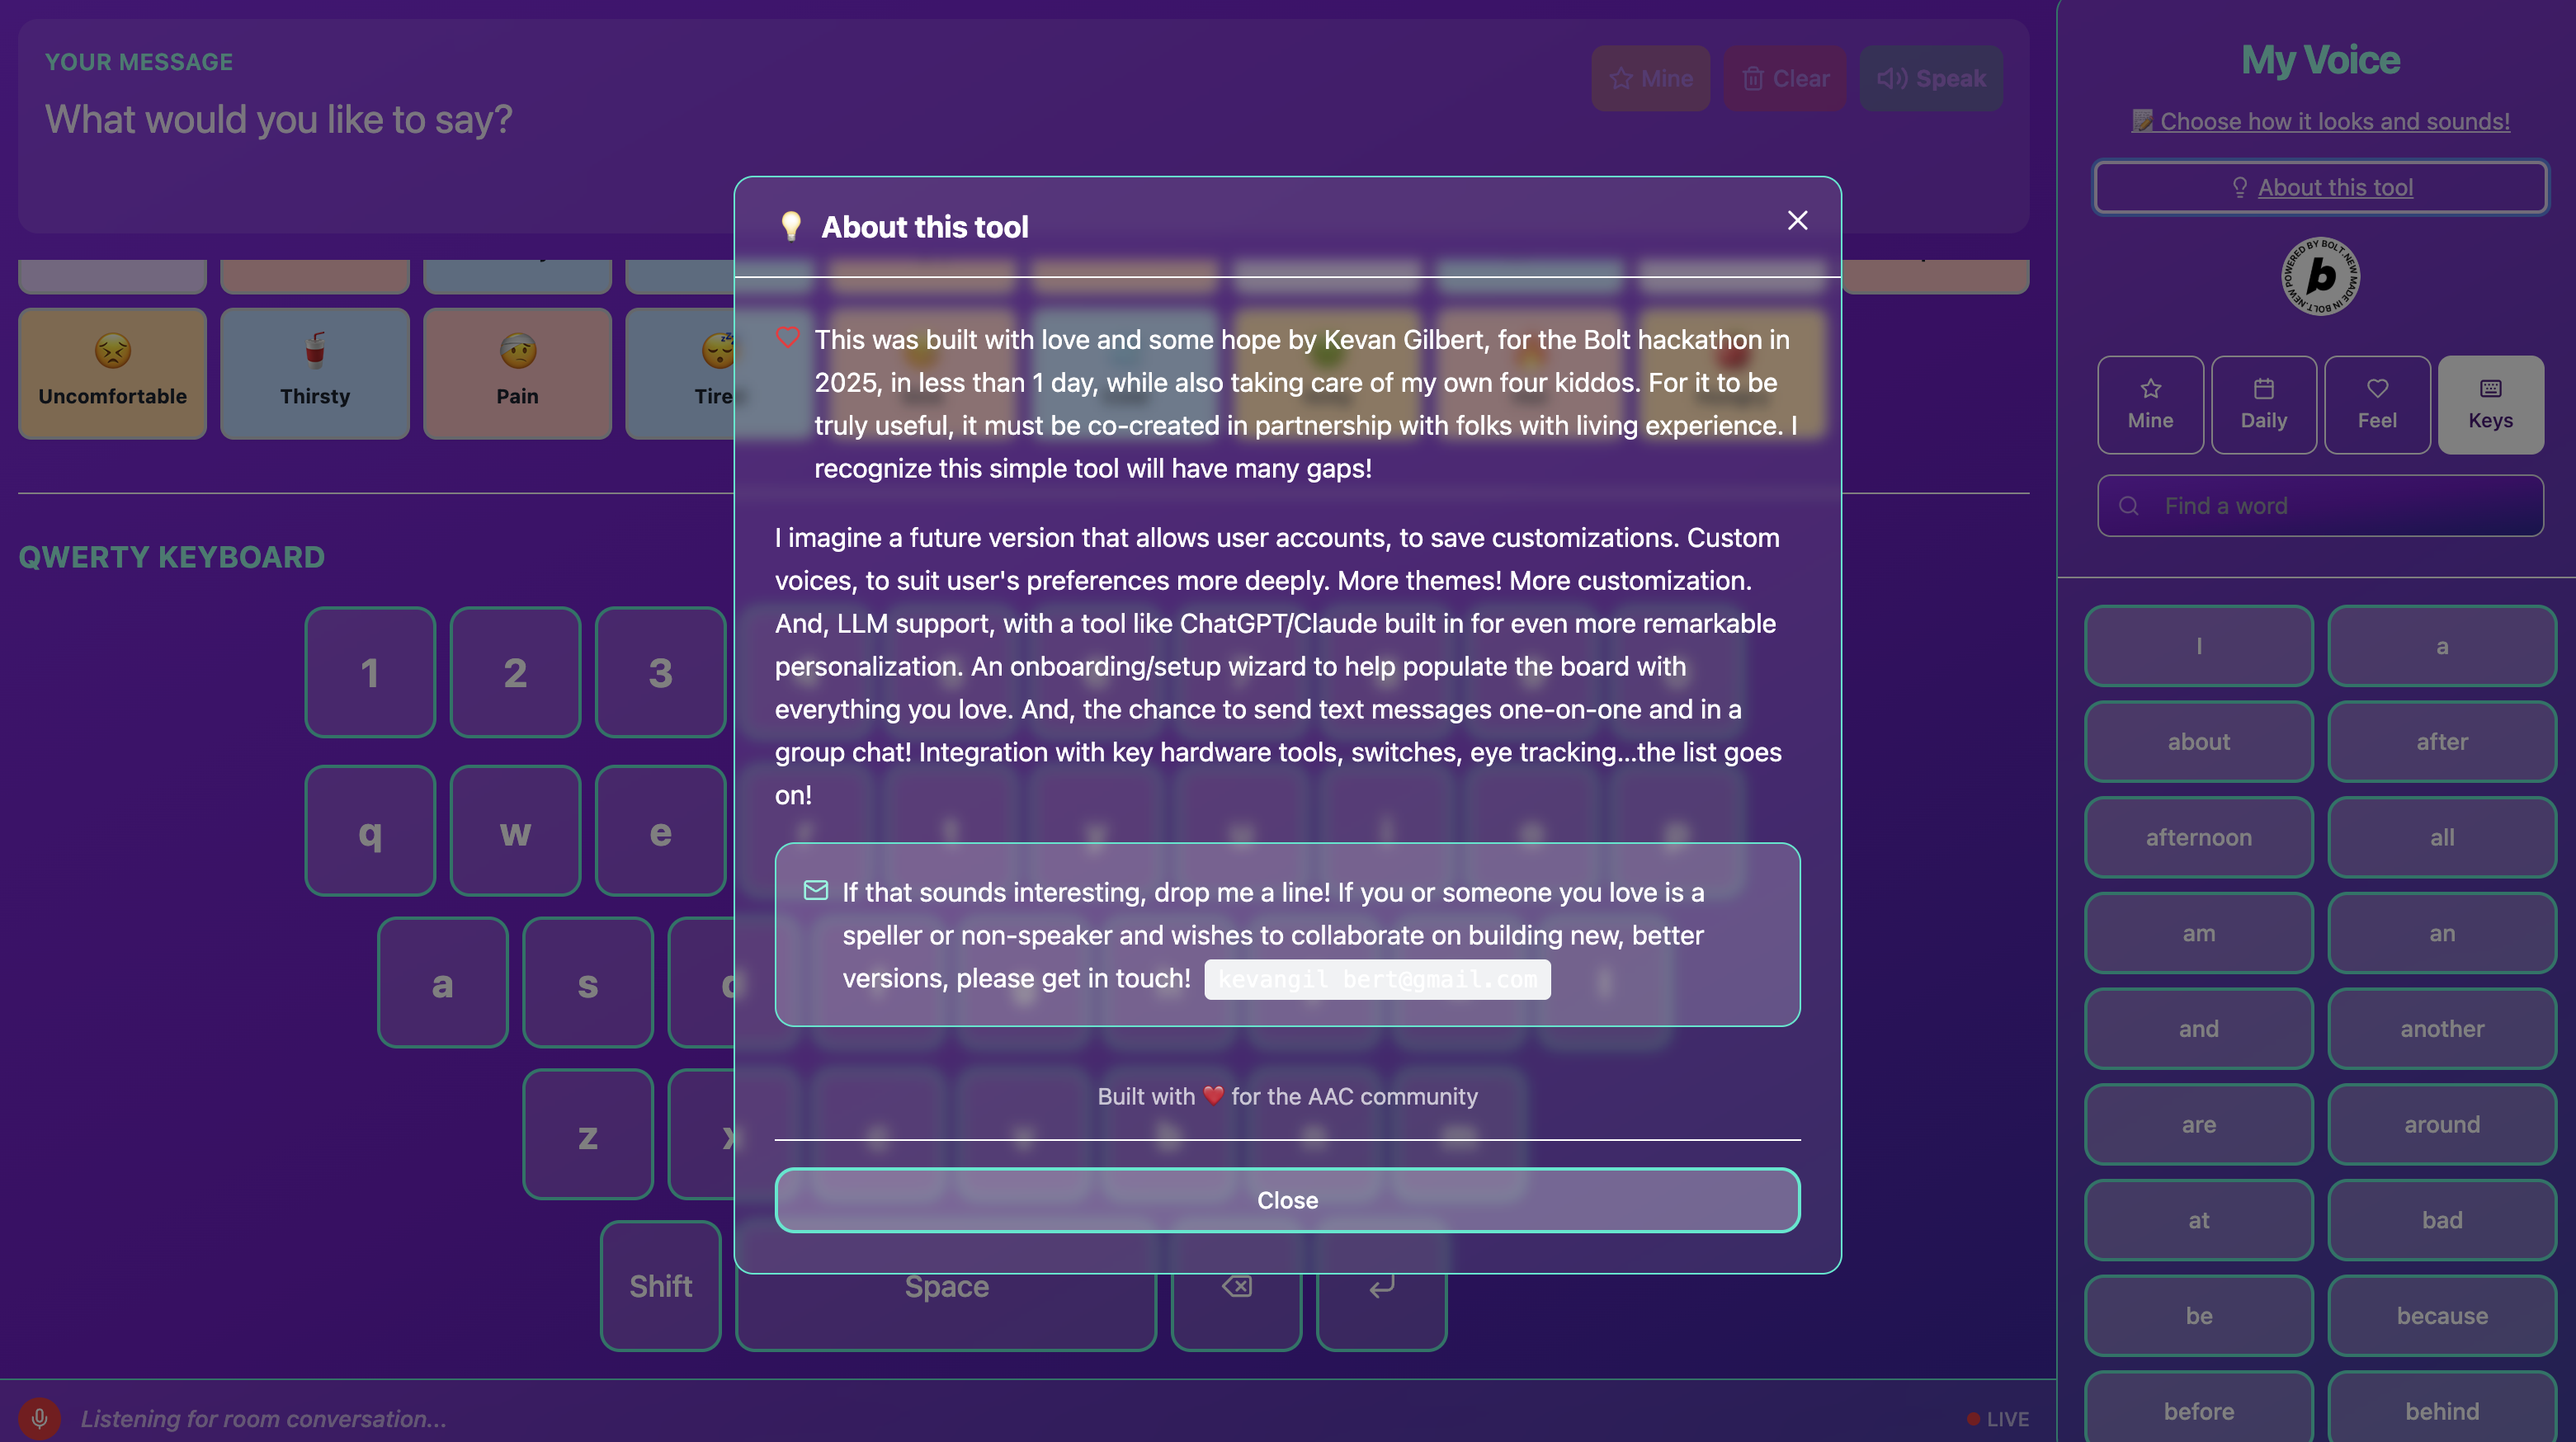Click the Close button in dialog
This screenshot has width=2576, height=1442.
point(1287,1200)
